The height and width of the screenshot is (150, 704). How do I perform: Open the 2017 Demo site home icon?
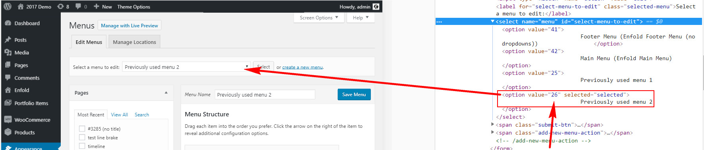(21, 6)
